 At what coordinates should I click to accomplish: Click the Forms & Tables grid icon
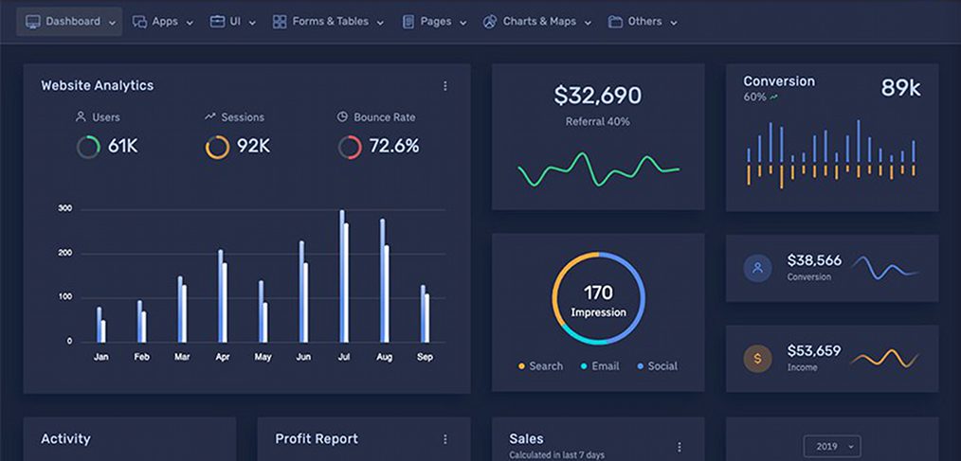(280, 22)
